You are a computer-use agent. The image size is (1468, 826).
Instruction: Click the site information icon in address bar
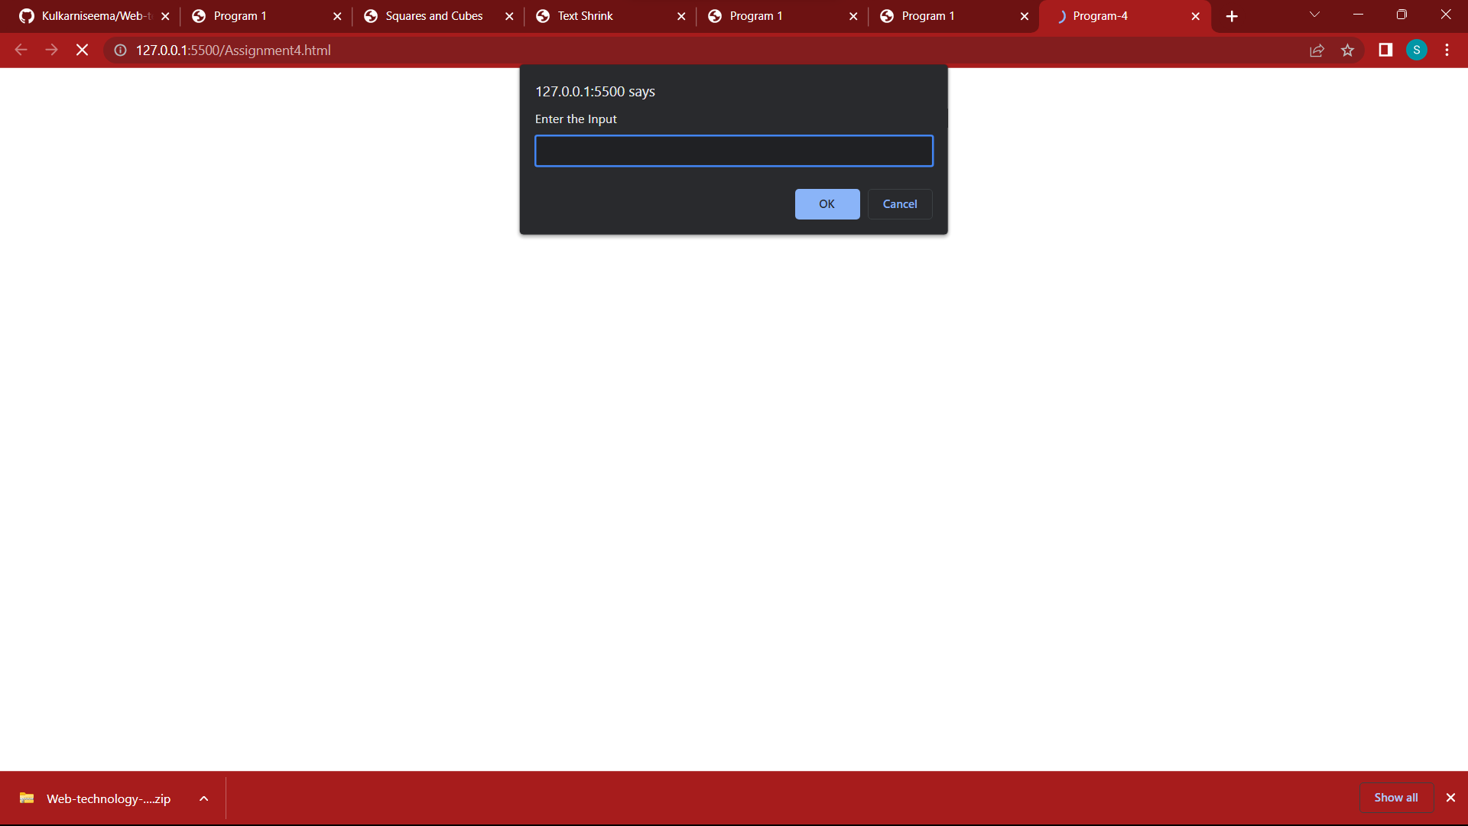(x=120, y=50)
